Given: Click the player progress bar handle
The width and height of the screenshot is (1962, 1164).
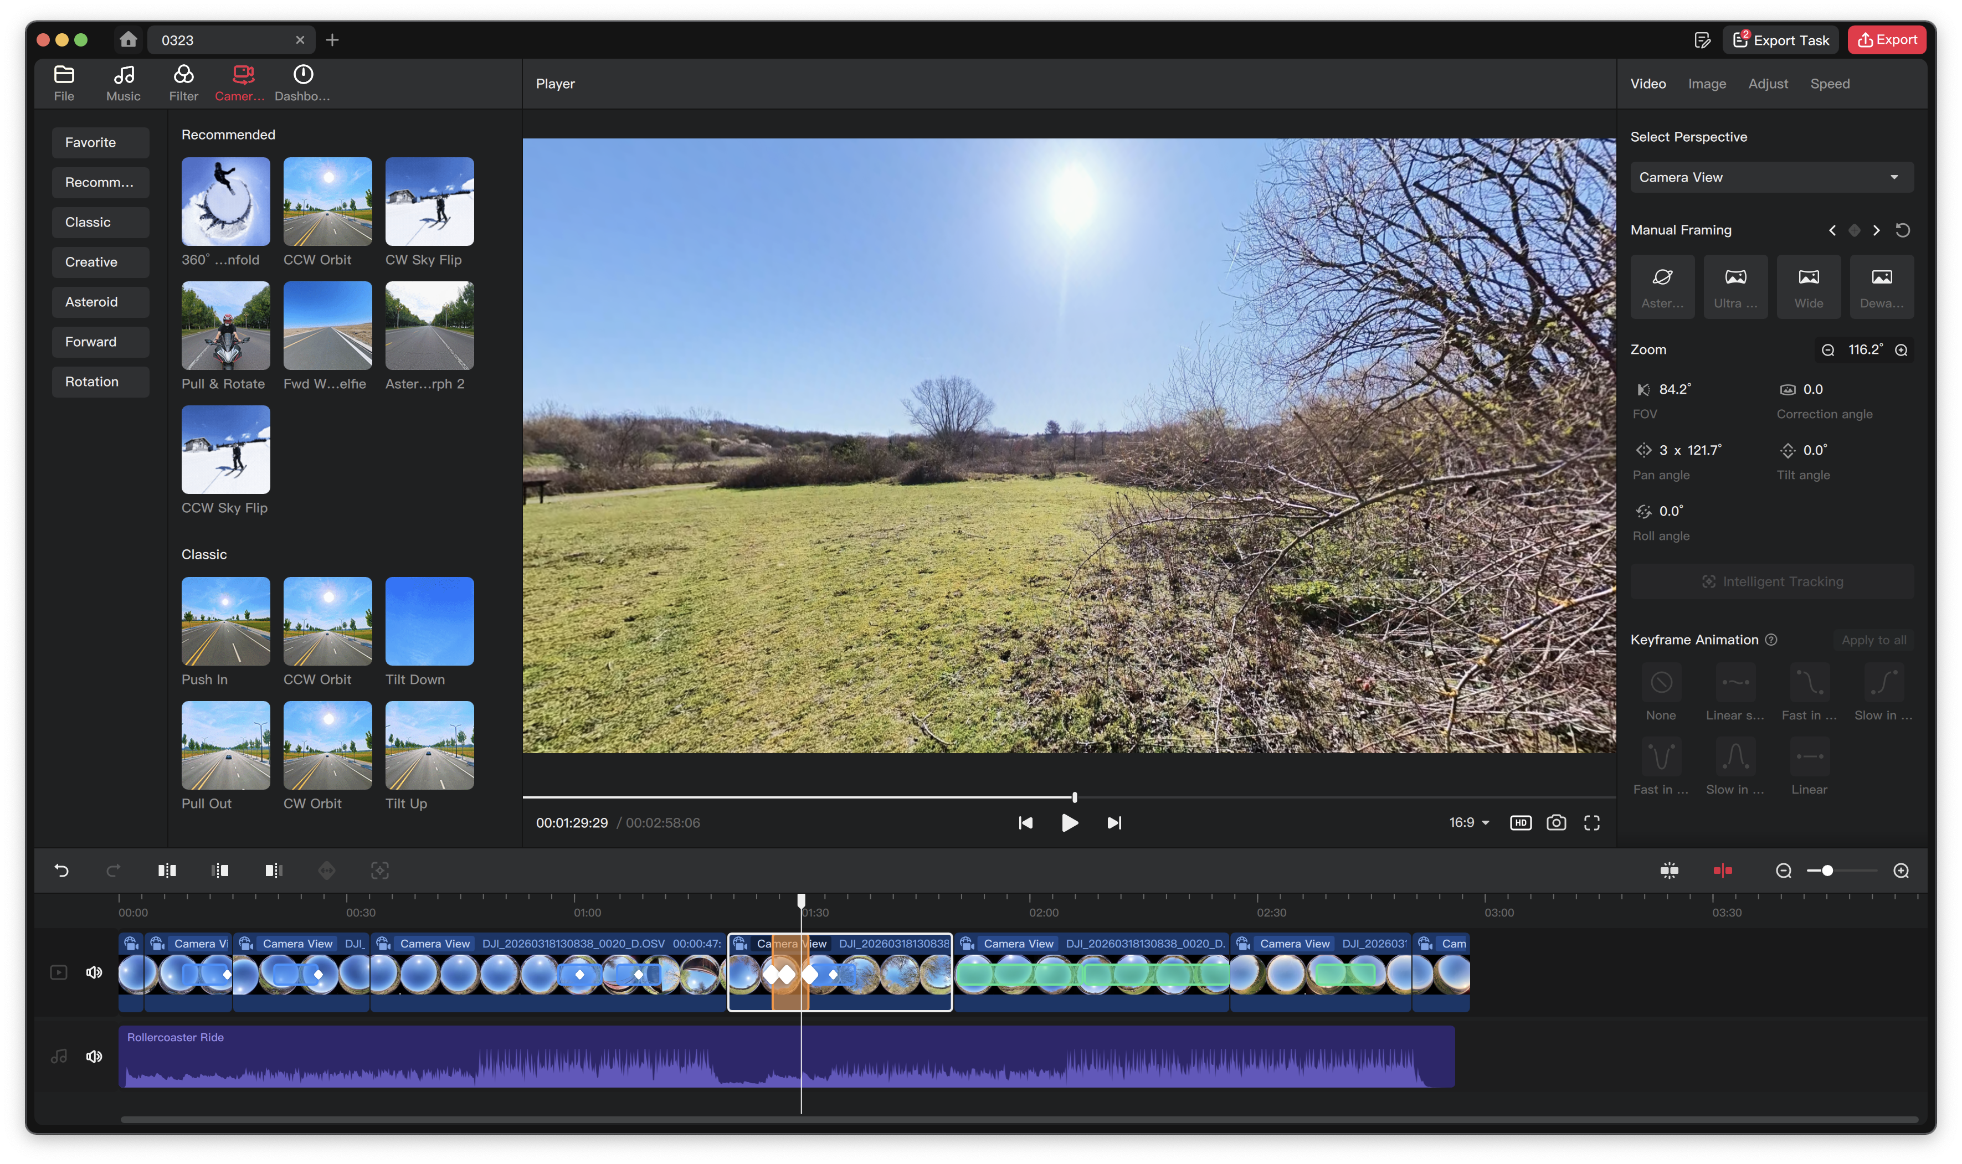Looking at the screenshot, I should pyautogui.click(x=1075, y=797).
